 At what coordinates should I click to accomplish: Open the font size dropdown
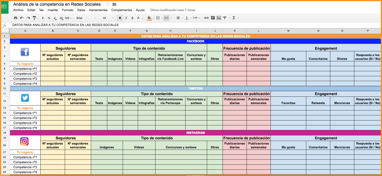[108, 18]
